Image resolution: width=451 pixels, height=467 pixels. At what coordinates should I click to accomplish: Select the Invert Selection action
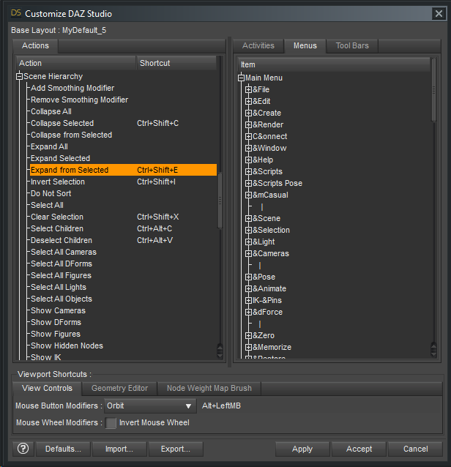pos(58,182)
